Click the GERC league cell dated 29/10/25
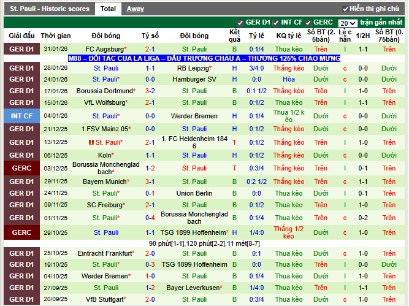This screenshot has width=409, height=306. click(21, 232)
